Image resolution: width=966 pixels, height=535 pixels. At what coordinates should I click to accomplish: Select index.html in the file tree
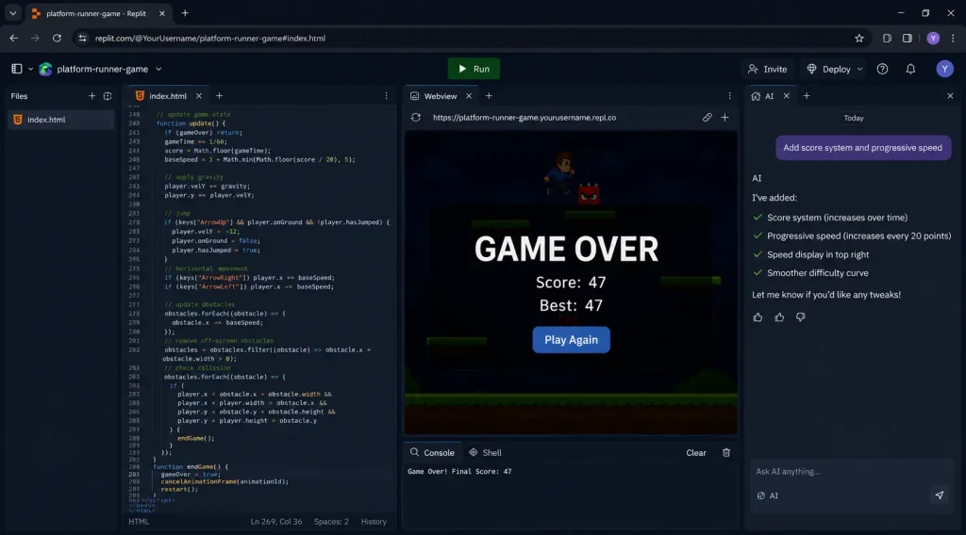tap(60, 120)
